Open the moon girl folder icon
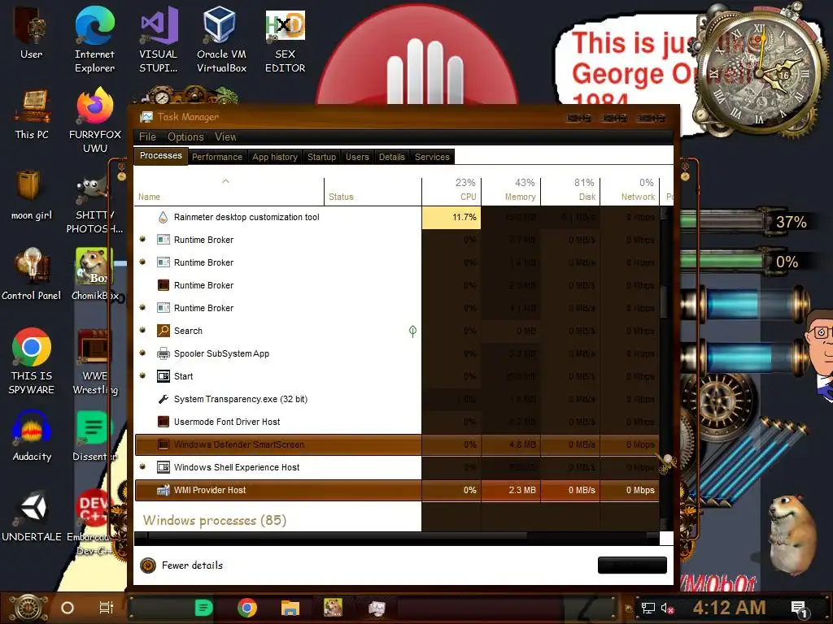Screen dimensions: 833x624 tap(32, 195)
